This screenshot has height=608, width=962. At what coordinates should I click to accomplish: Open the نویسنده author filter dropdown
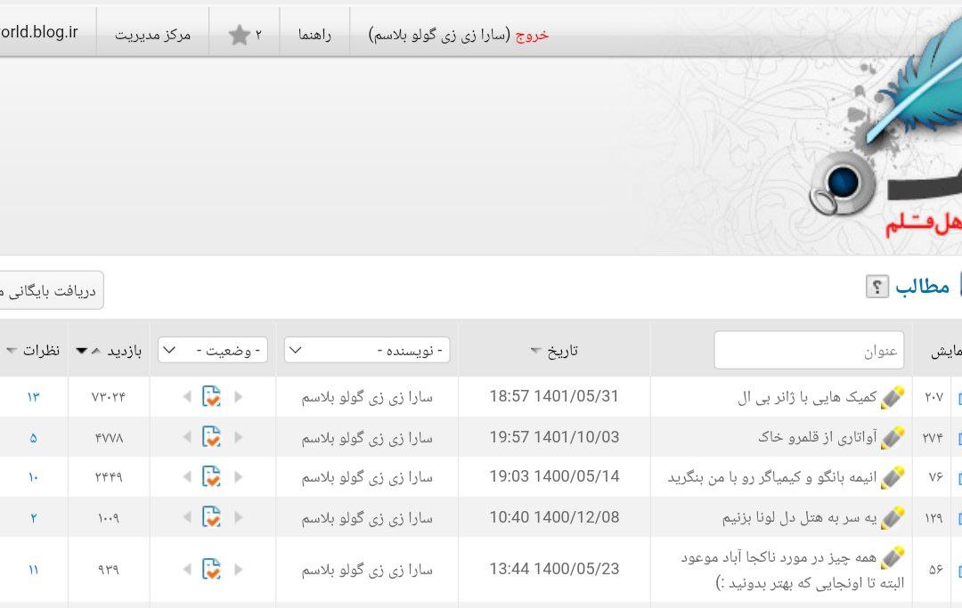(x=367, y=351)
